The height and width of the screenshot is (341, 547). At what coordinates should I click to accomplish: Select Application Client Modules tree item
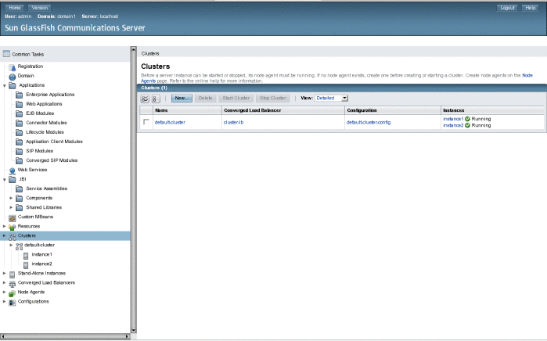pyautogui.click(x=55, y=142)
